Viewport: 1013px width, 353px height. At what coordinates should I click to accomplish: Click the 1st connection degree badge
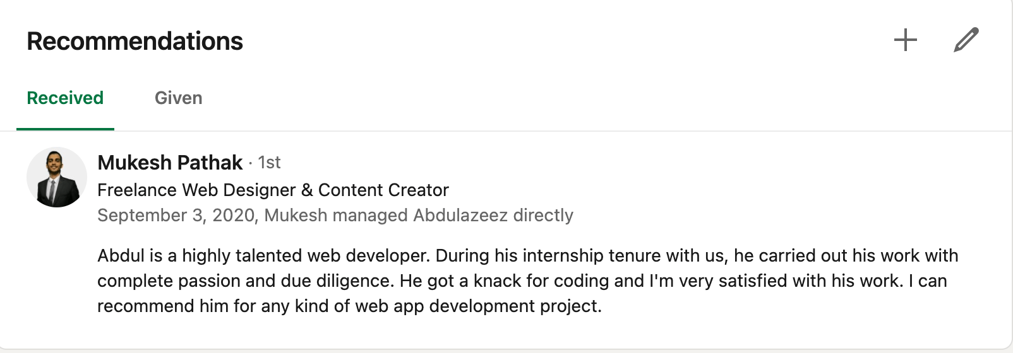269,163
